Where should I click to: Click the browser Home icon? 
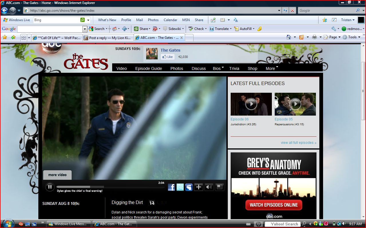point(289,37)
